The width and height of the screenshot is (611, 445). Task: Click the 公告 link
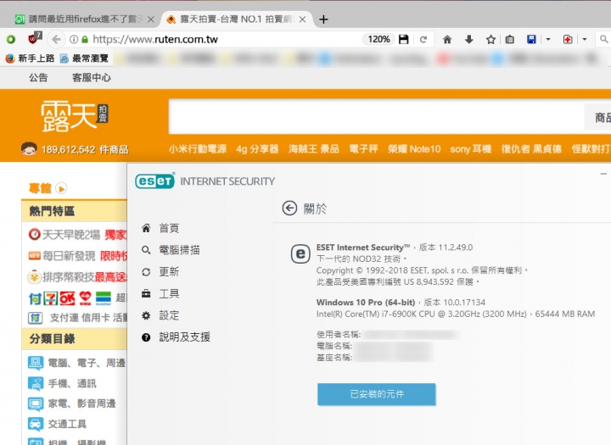pos(38,77)
